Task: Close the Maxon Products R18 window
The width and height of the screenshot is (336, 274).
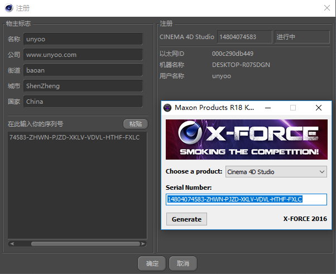Action: 318,108
